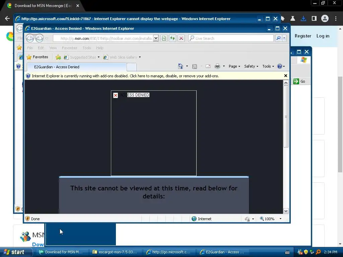The height and width of the screenshot is (257, 343).
Task: Open Web Slice Gallery link
Action: pos(122,57)
